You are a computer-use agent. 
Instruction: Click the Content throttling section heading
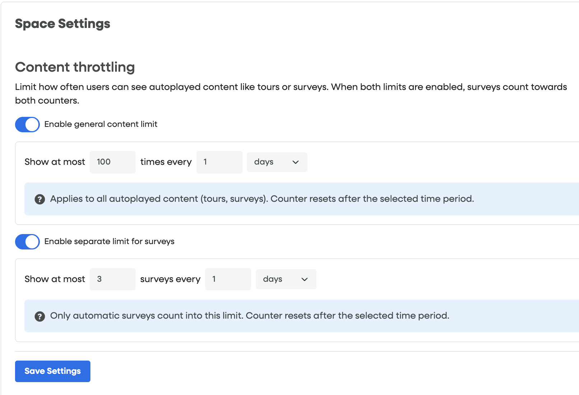point(75,67)
